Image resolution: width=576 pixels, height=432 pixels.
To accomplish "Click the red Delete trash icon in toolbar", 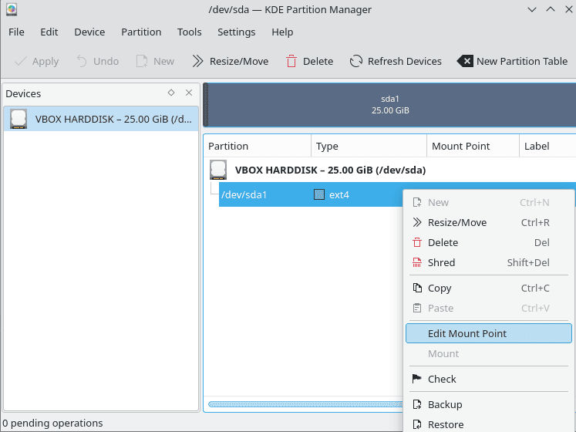I will (x=291, y=61).
